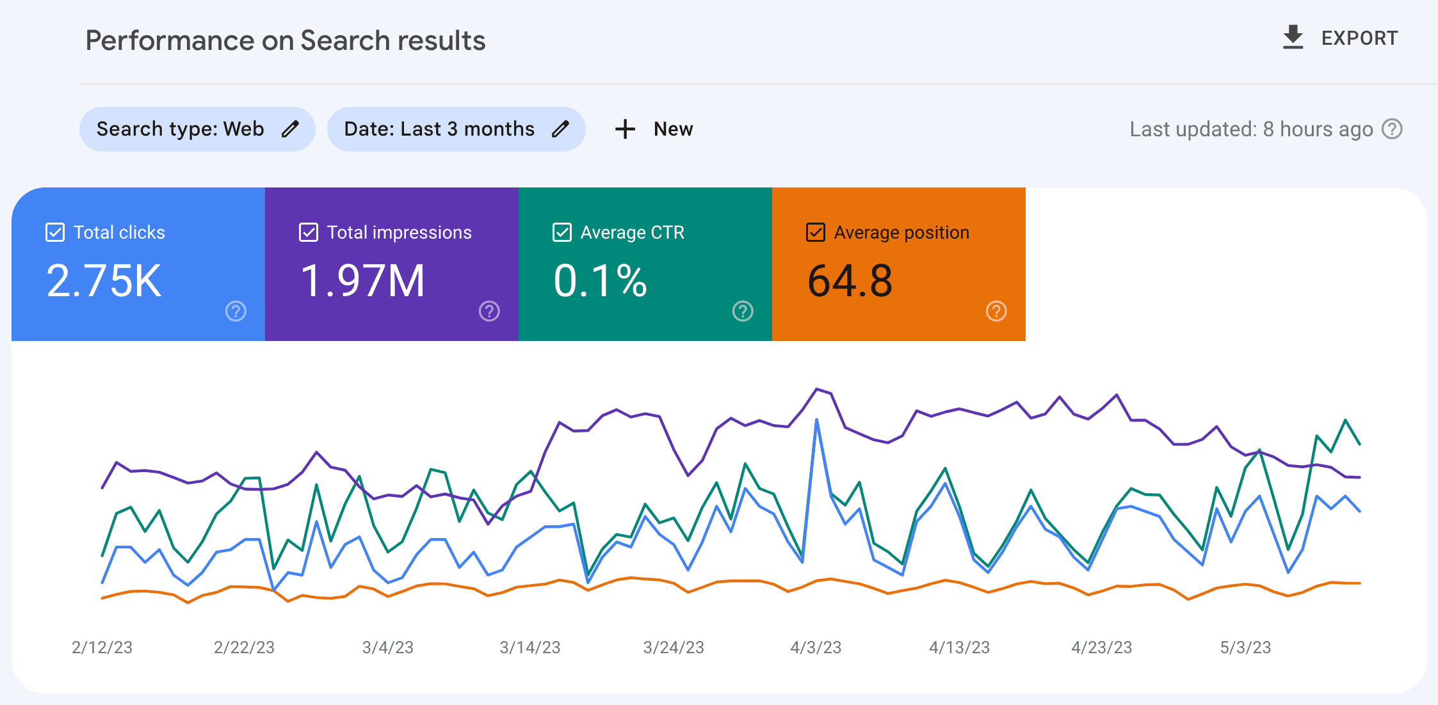Click pencil icon on Date filter

560,129
